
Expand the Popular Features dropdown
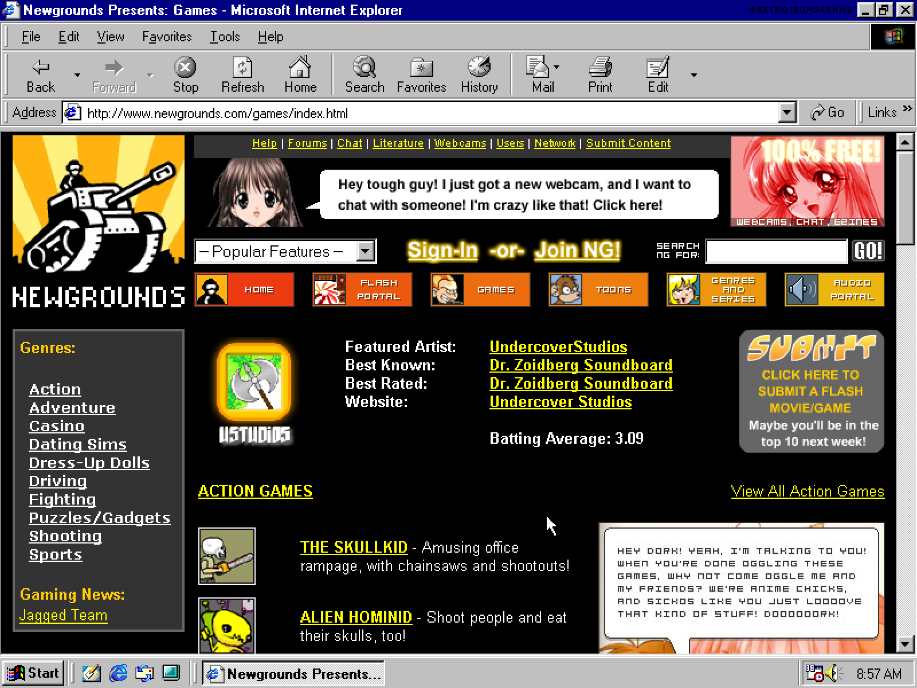click(365, 251)
